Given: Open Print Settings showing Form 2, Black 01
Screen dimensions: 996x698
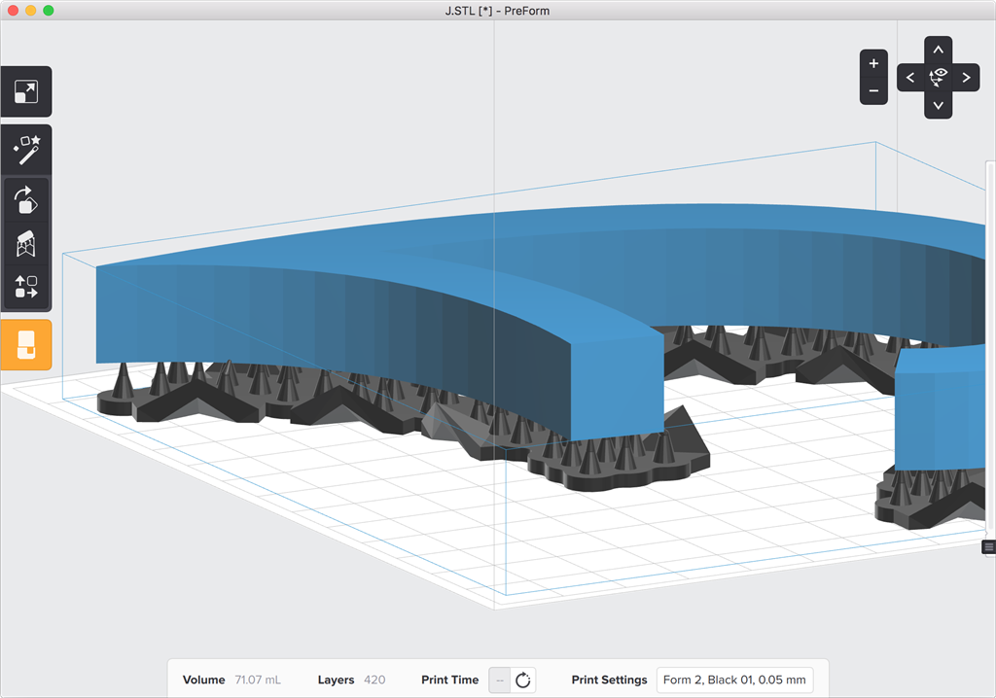Looking at the screenshot, I should pos(734,680).
